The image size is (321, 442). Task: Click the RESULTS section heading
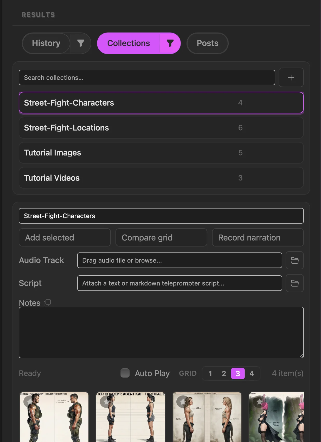[x=38, y=15]
